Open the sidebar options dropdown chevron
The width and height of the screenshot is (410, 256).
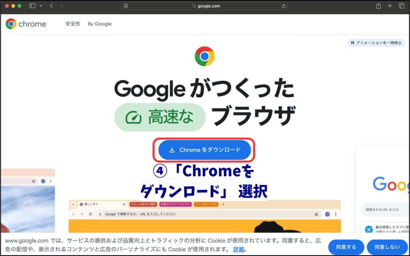(41, 6)
